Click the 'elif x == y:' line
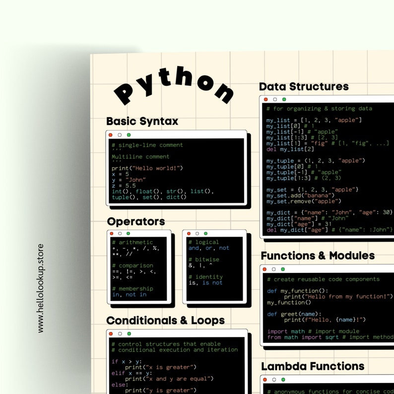 coord(131,373)
